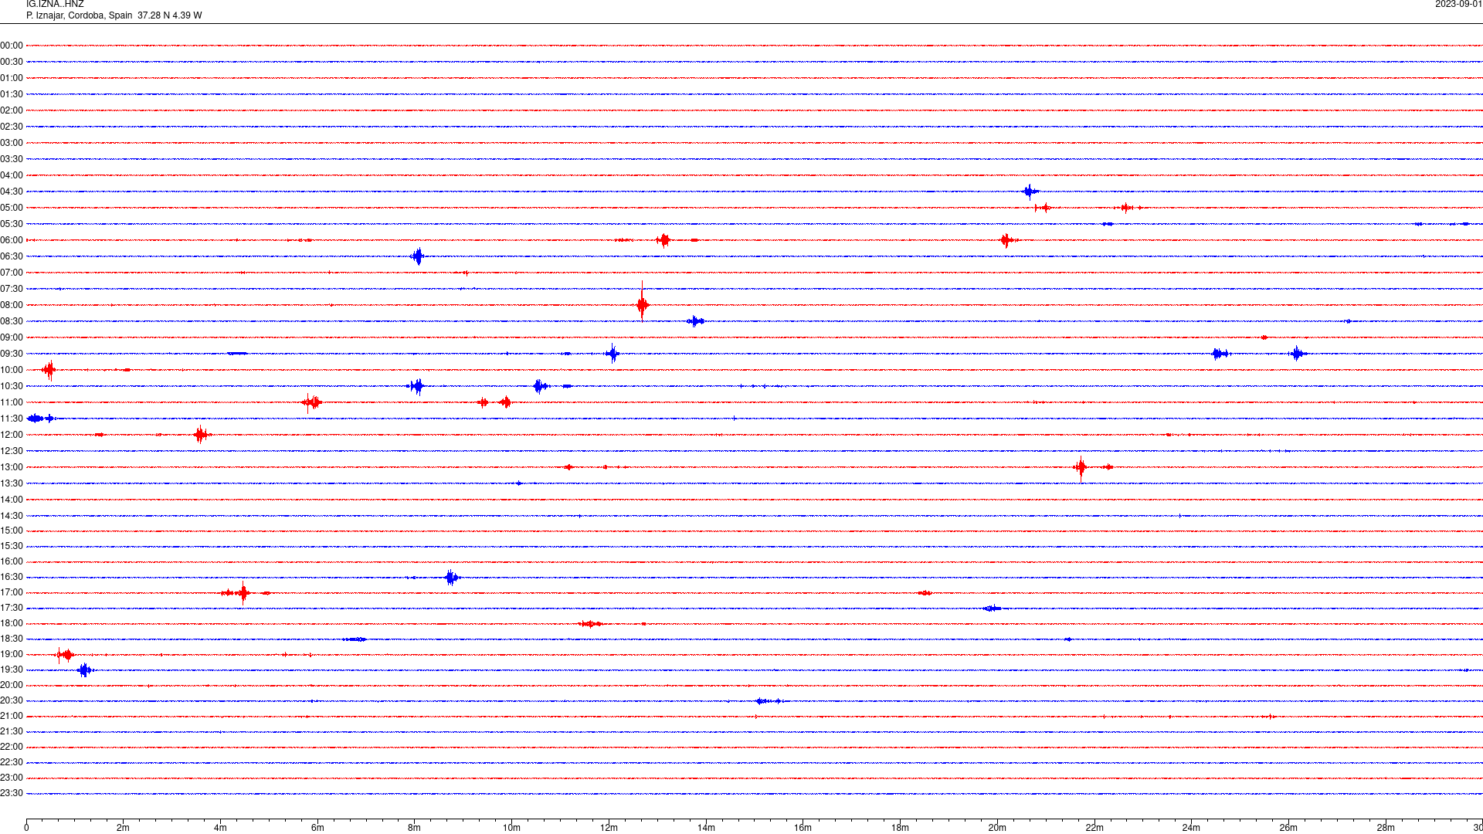
Task: Click the blue seismic event on 04:30 trace
Action: (1030, 192)
